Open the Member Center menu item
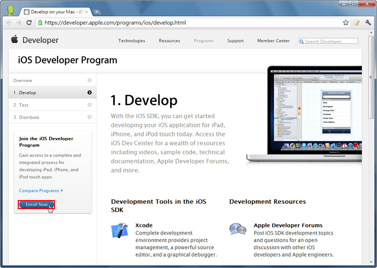 click(x=274, y=40)
